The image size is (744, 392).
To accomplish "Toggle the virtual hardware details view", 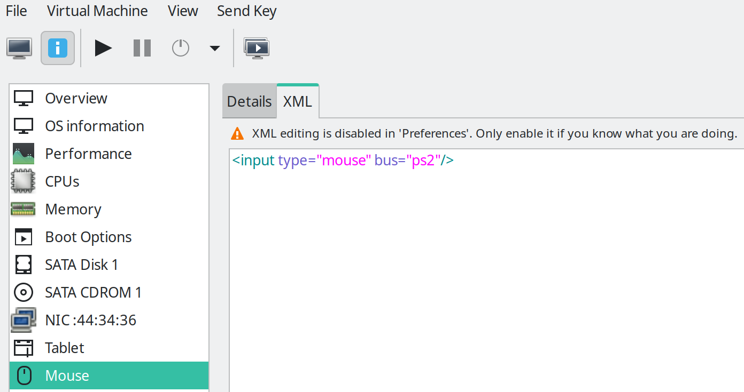I will click(x=58, y=48).
